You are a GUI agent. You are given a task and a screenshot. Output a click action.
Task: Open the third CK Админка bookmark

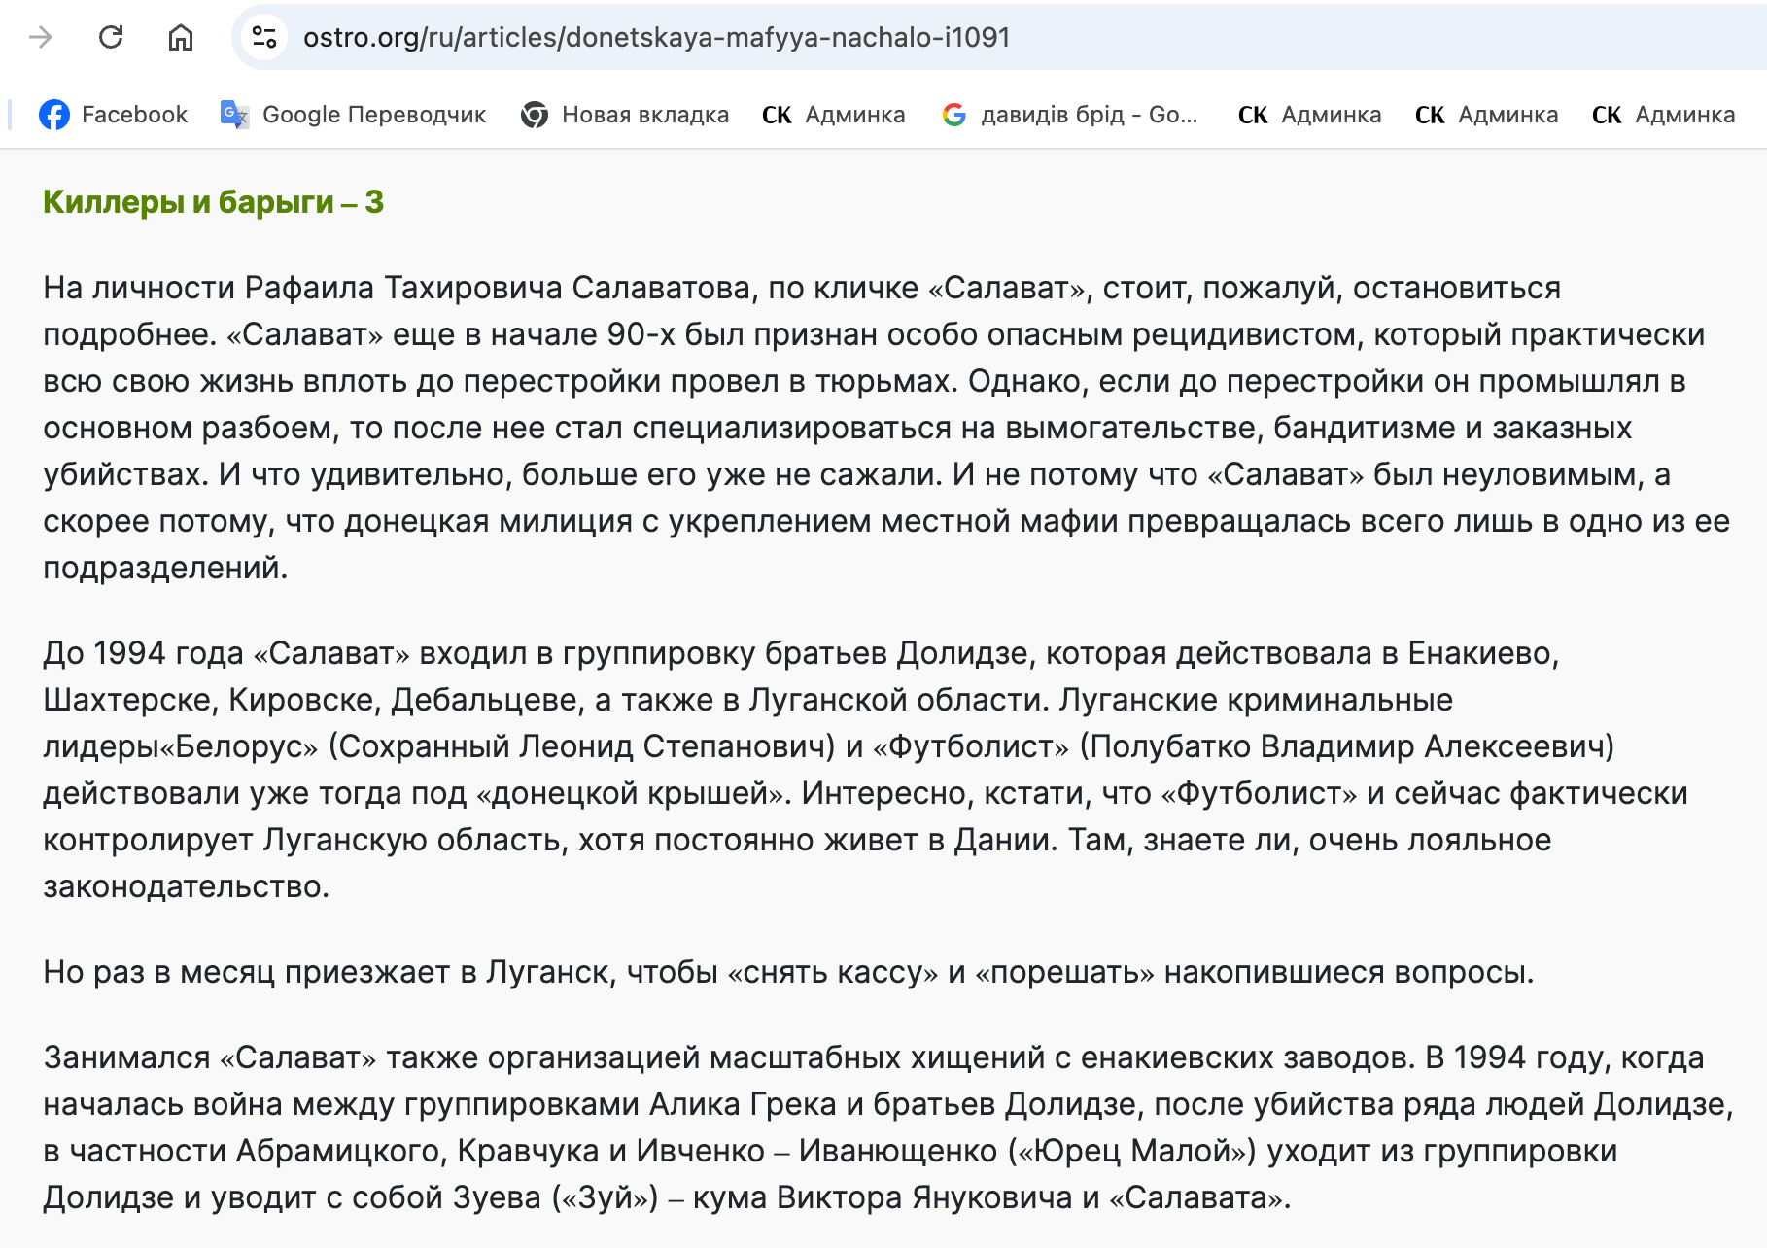tap(1486, 115)
